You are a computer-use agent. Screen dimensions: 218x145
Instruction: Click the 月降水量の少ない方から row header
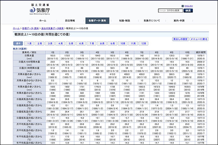click(x=29, y=82)
